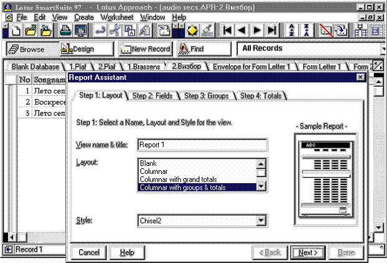Click the Next button
Screen dimensions: 387x263
(308, 252)
